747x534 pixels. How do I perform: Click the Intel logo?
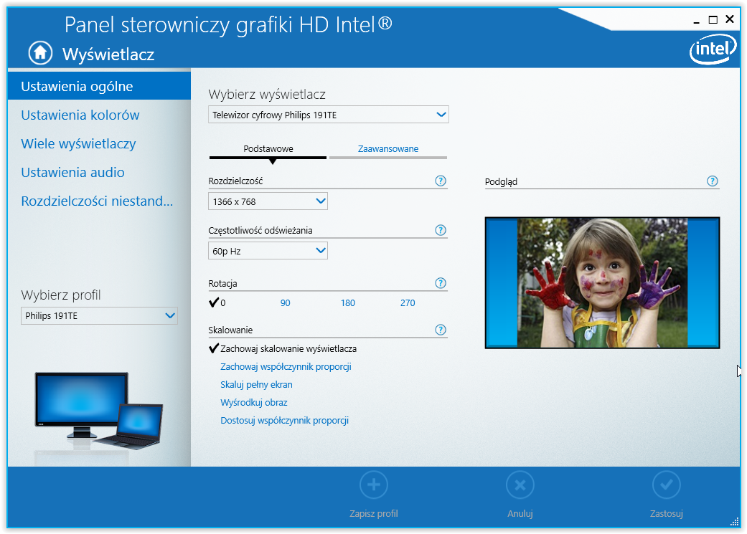click(x=713, y=49)
